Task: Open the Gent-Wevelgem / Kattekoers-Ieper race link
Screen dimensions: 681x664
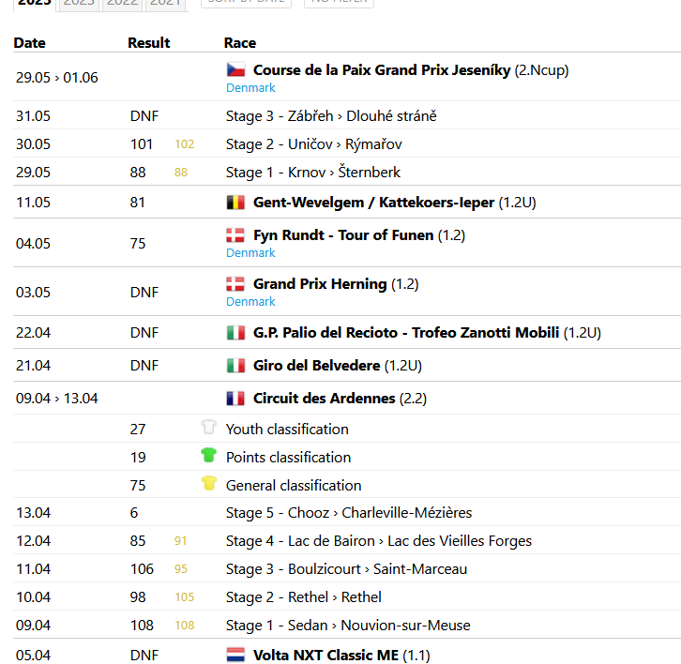Action: click(x=374, y=202)
